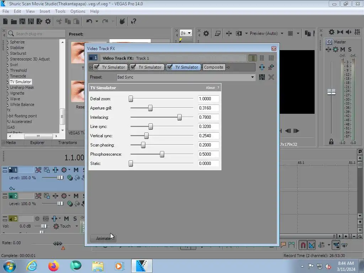Switch to the Transitions tab

pyautogui.click(x=68, y=143)
